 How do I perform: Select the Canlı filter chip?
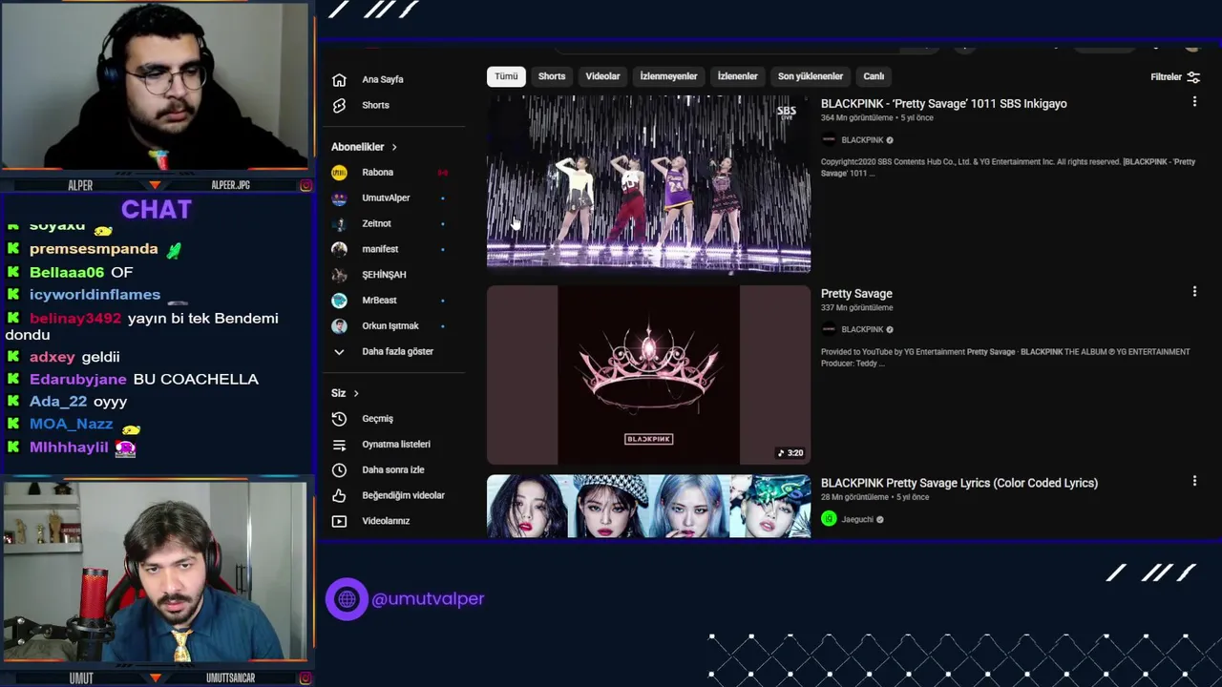874,76
